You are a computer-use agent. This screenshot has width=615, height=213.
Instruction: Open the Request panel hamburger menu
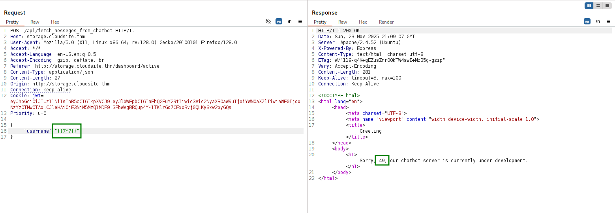point(300,21)
